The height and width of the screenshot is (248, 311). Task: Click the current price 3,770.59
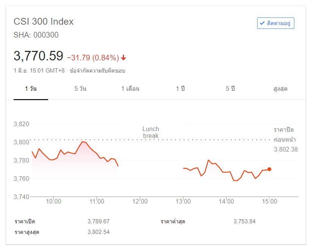pos(38,56)
